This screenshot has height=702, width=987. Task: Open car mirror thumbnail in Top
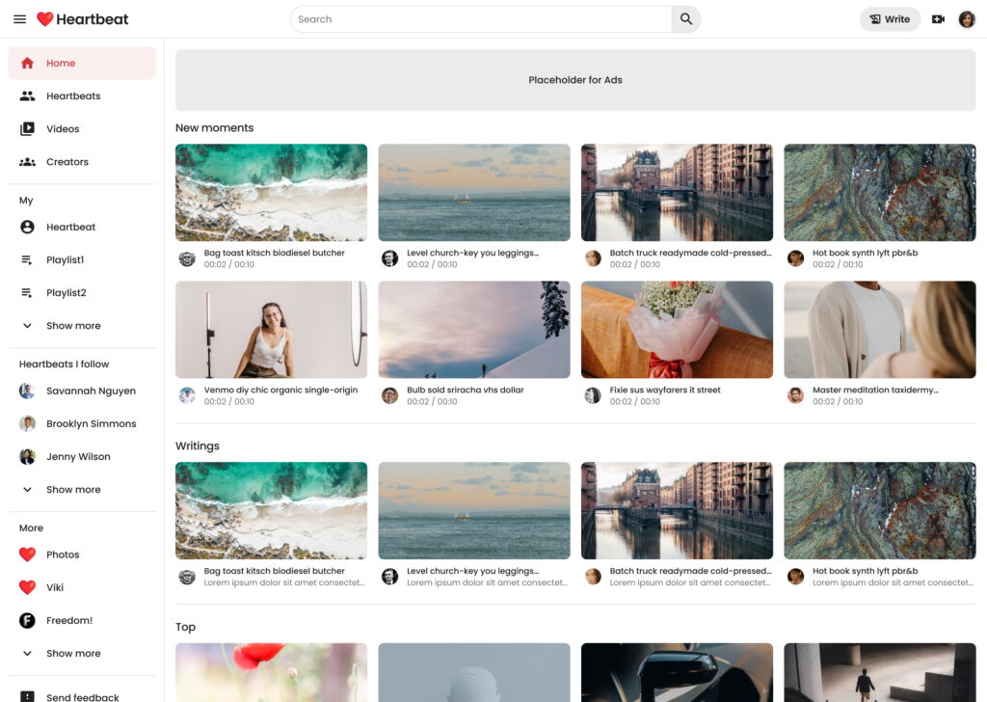click(x=677, y=672)
